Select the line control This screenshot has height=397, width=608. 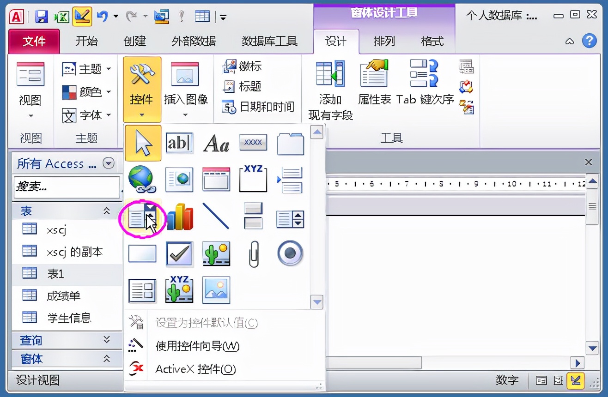tap(216, 217)
